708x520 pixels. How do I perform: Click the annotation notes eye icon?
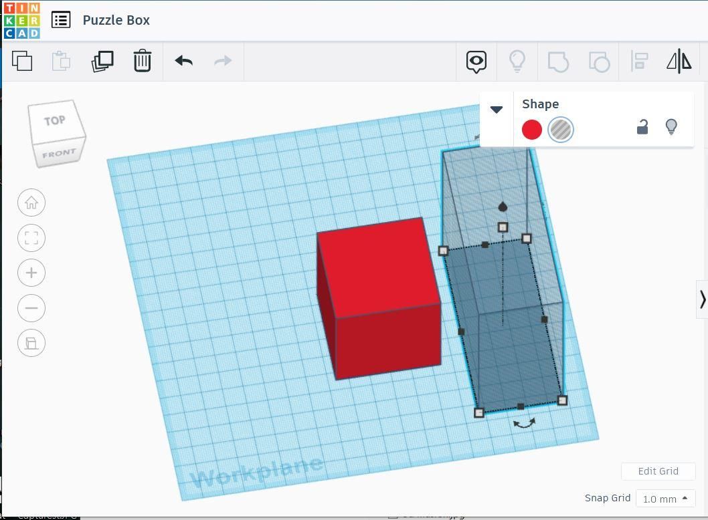[x=476, y=61]
